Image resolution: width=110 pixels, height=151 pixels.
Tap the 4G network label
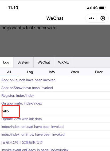coord(95,8)
